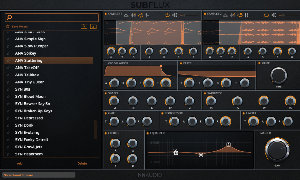The width and height of the screenshot is (300, 180).
Task: Click the Show Preset Browser button
Action: (x=39, y=175)
